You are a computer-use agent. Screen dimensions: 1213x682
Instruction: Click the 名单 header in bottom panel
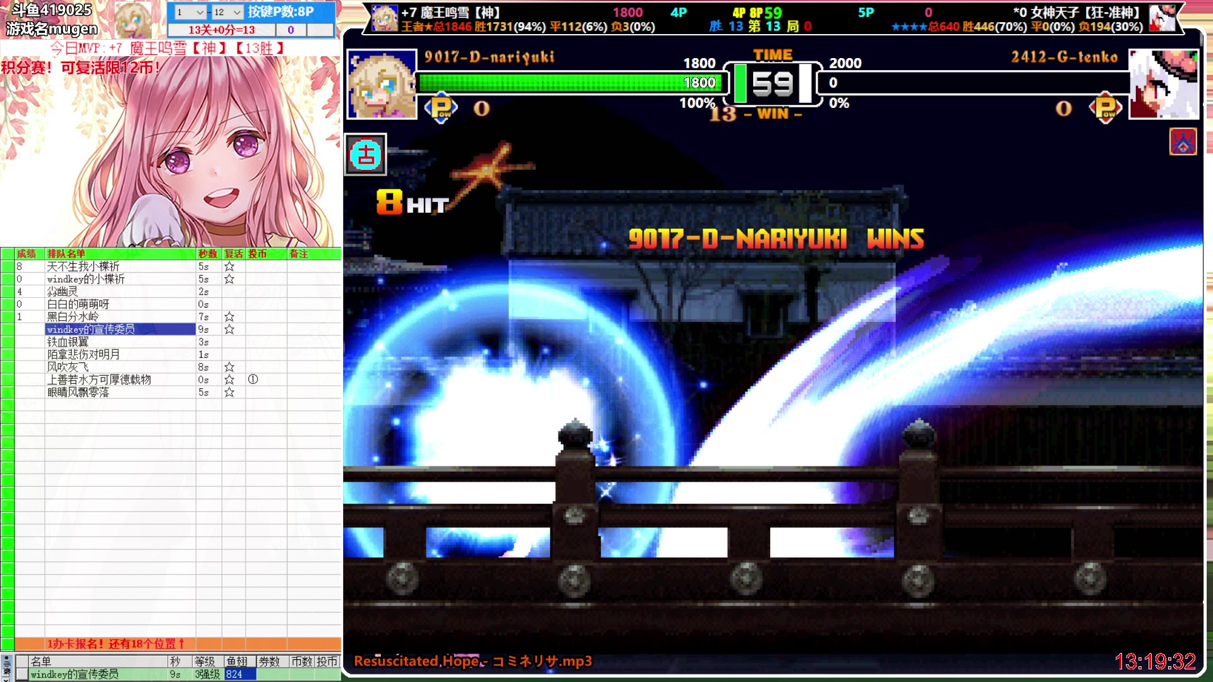(x=98, y=661)
